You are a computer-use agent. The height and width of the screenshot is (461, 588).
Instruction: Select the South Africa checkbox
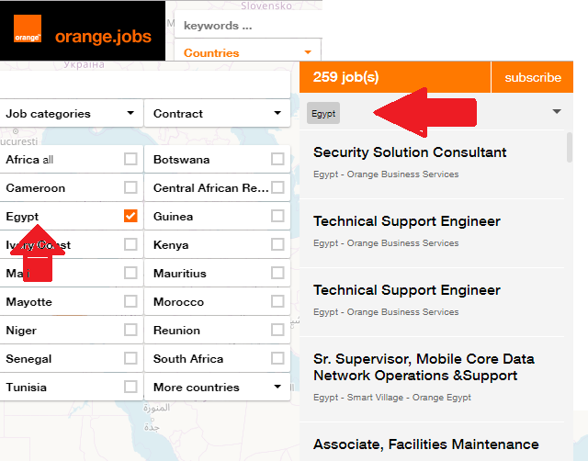(x=277, y=358)
